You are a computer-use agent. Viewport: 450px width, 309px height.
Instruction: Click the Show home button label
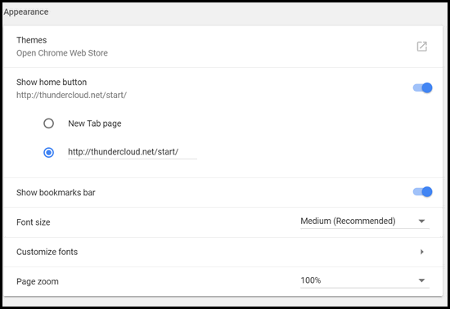tap(52, 83)
